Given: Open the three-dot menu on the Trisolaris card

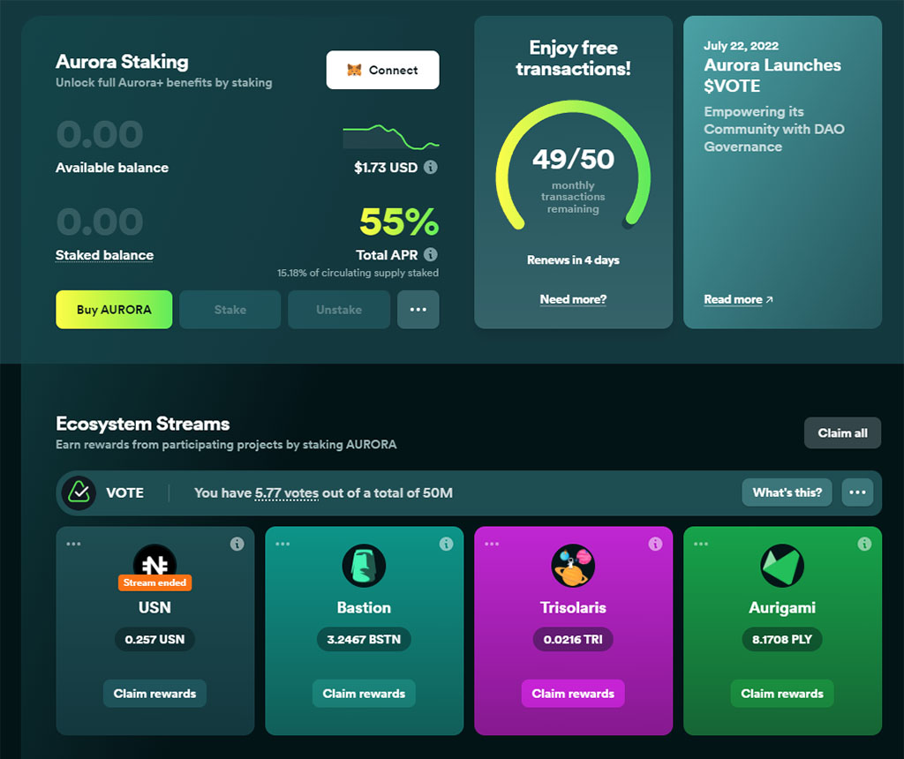Looking at the screenshot, I should click(492, 544).
